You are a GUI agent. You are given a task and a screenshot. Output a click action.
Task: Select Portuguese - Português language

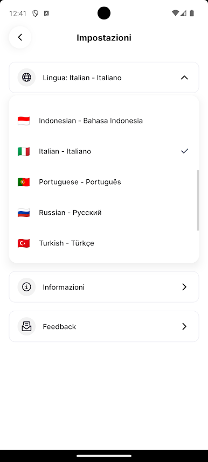(104, 182)
